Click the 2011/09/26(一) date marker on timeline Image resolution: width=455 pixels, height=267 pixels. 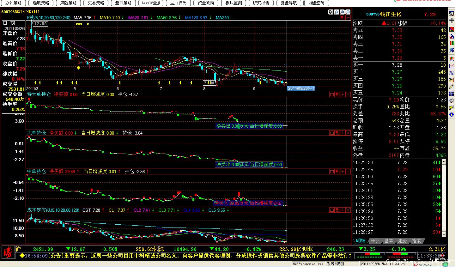[x=301, y=88]
